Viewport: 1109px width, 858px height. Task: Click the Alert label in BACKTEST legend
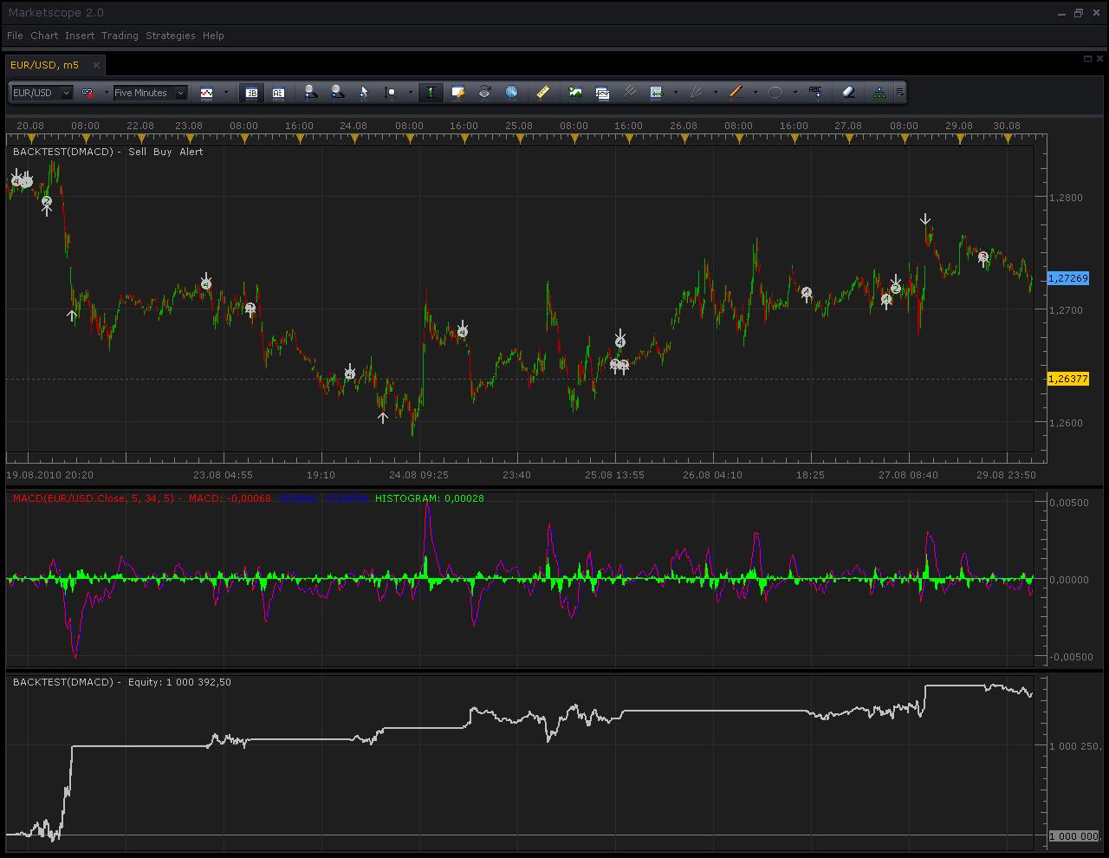(191, 152)
